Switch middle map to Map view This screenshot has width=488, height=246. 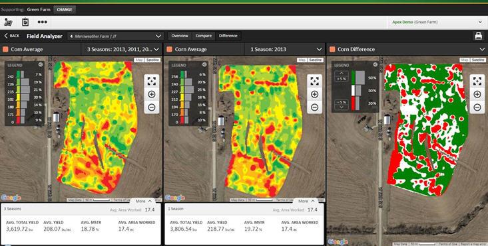point(301,60)
